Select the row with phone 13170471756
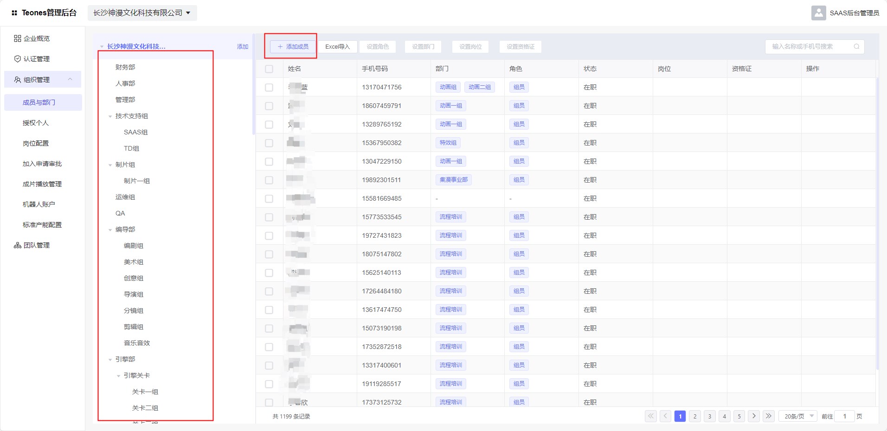 pos(269,87)
